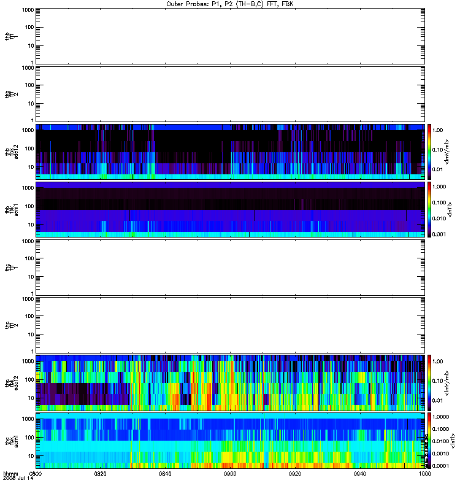The height and width of the screenshot is (491, 460).
Task: Select the empty thc fff 2 plot panel
Action: (x=231, y=325)
